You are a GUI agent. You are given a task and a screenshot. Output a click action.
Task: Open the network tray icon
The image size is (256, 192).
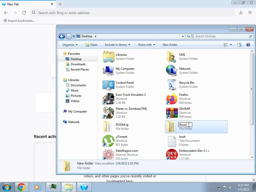tap(218, 187)
